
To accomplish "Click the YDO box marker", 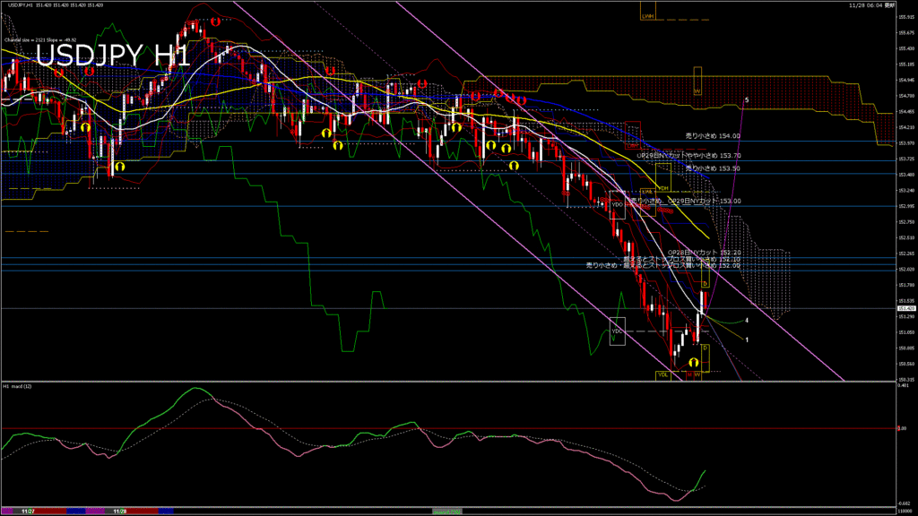I will 617,205.
